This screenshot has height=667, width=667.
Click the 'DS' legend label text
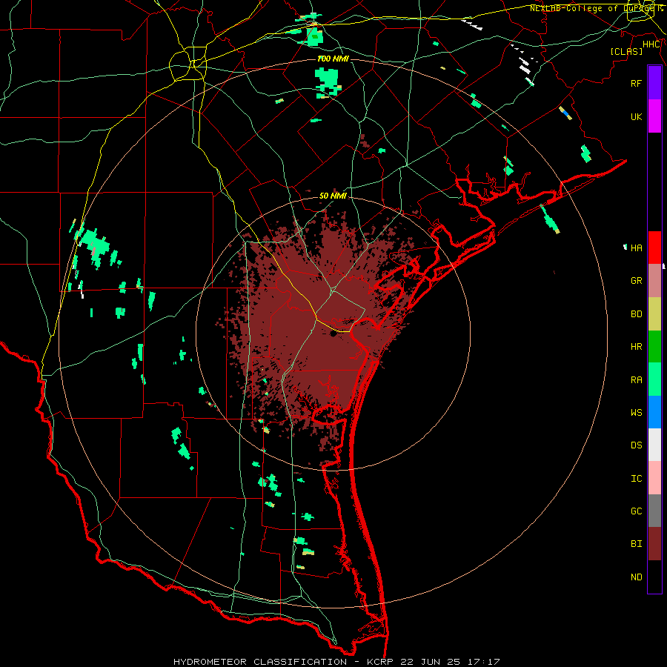636,445
